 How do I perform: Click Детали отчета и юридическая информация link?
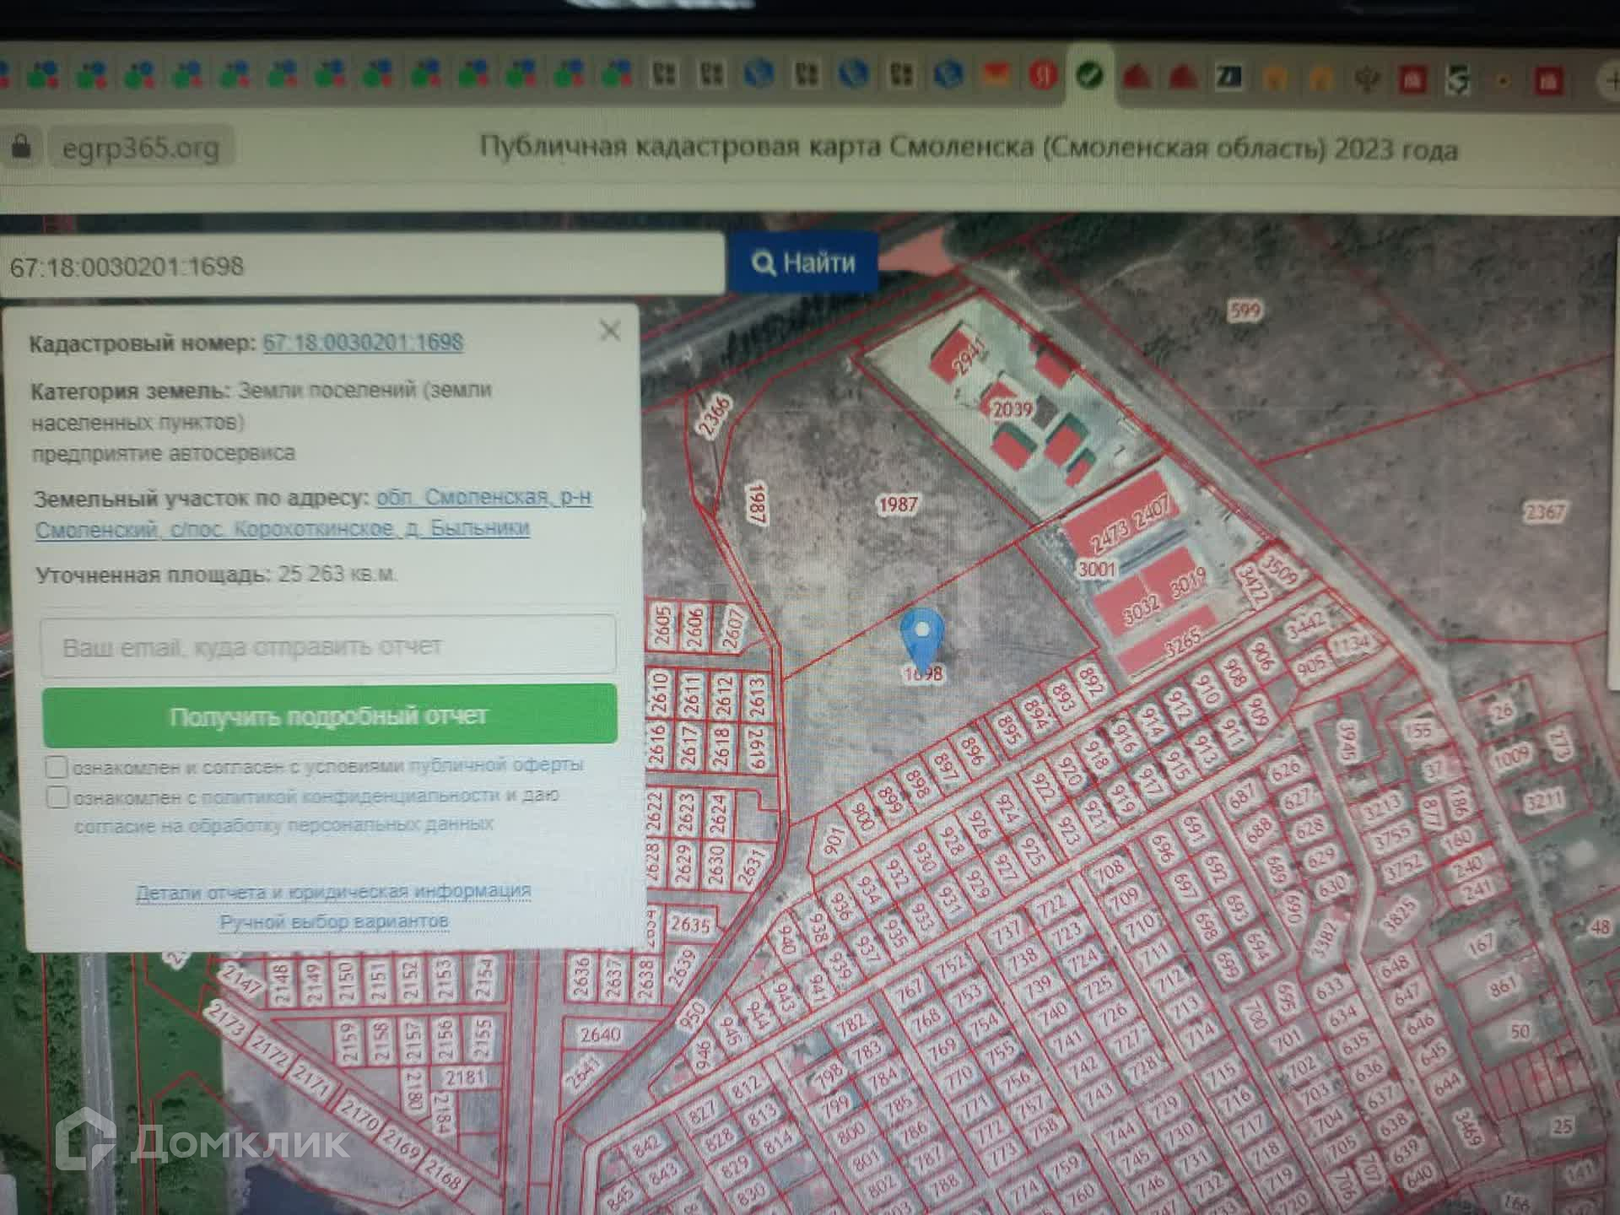pos(333,892)
